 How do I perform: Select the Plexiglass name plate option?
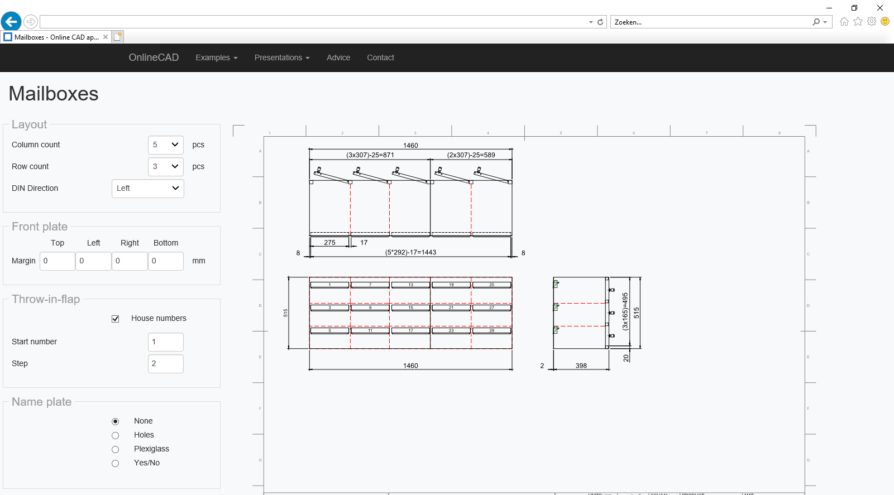point(116,449)
